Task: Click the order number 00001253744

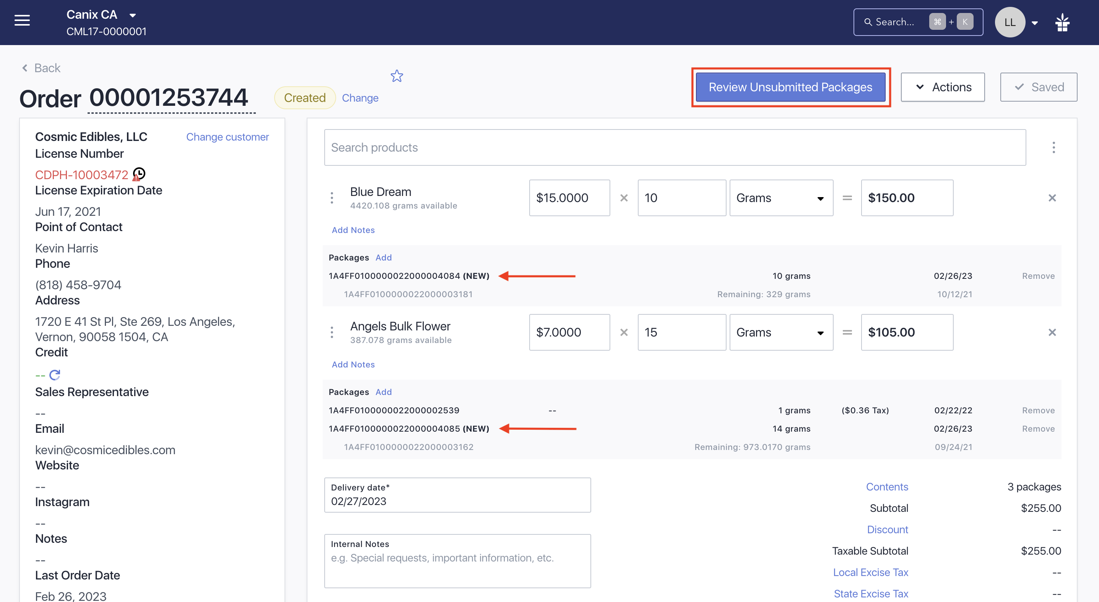Action: click(169, 97)
